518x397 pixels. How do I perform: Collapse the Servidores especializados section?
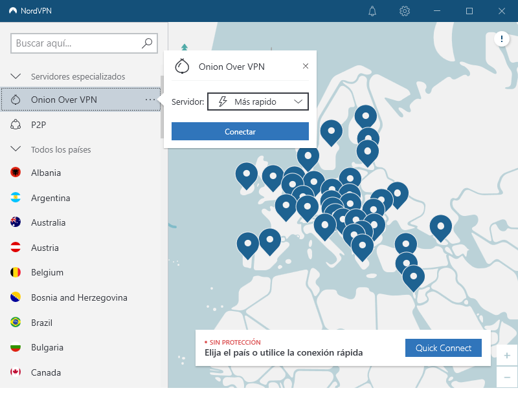pos(16,76)
